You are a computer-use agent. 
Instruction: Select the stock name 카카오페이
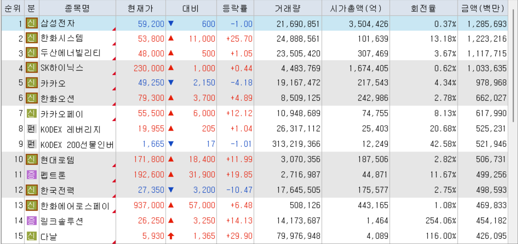pyautogui.click(x=62, y=114)
